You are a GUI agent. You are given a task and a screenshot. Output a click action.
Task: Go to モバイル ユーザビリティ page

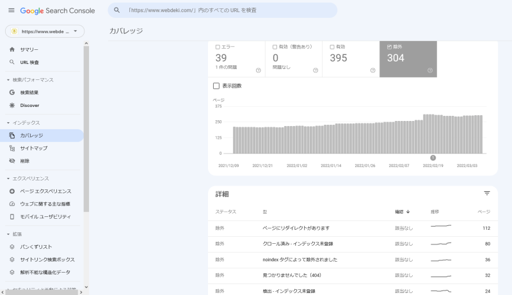pos(45,216)
